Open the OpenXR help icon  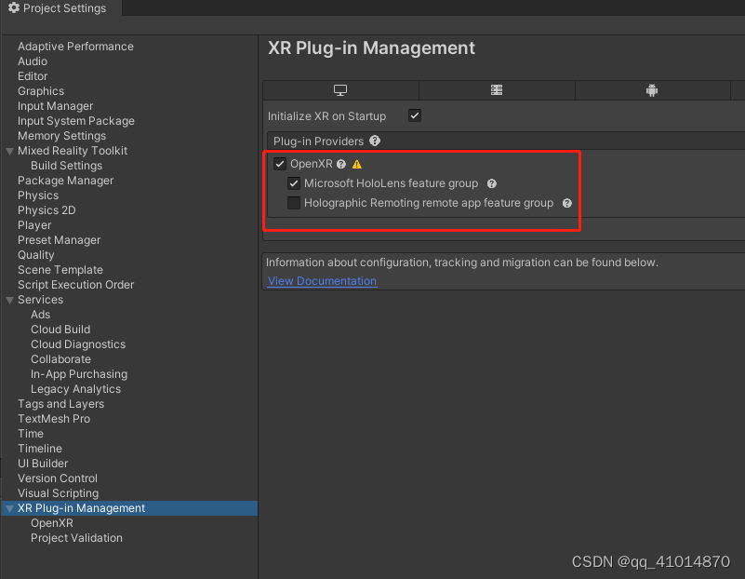tap(340, 163)
